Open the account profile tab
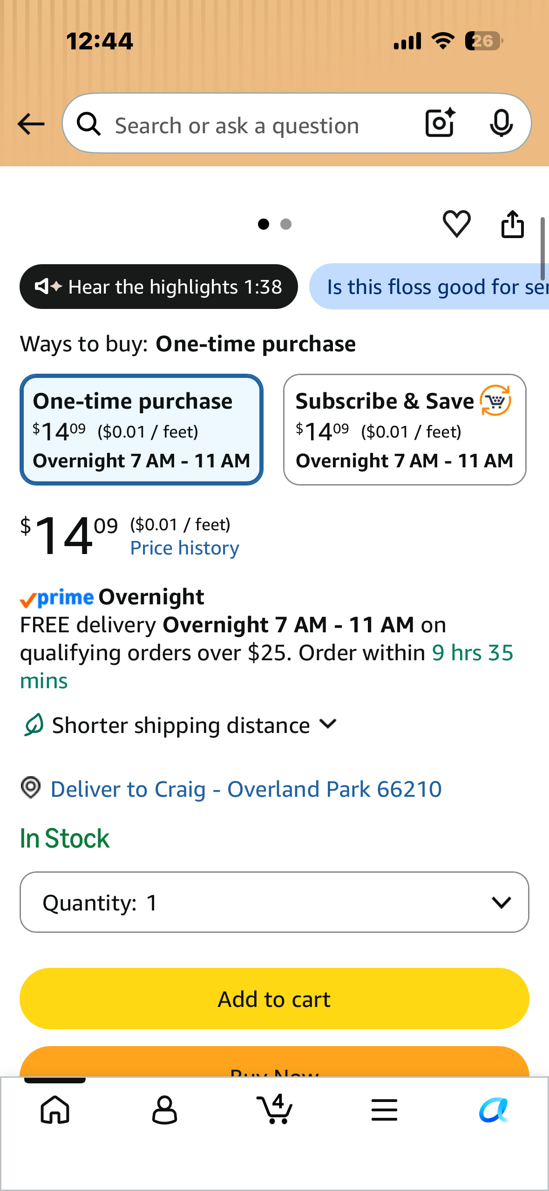Screen dimensions: 549x1191 (x=164, y=1109)
